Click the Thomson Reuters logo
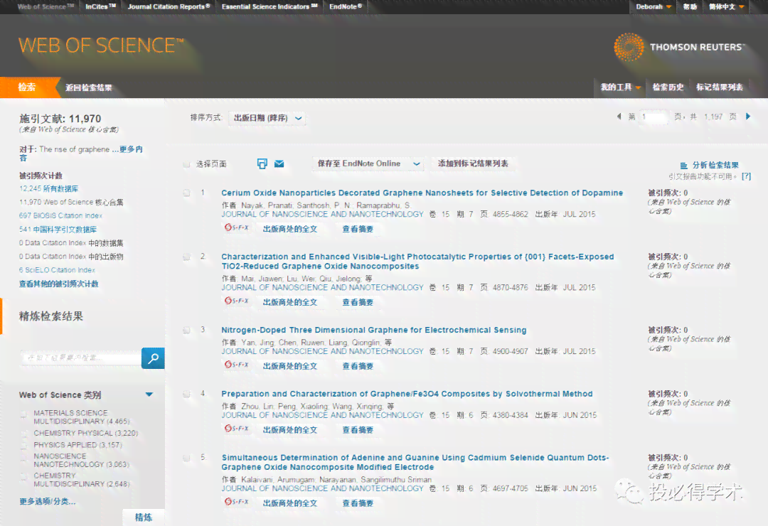Image resolution: width=768 pixels, height=526 pixels. click(x=679, y=47)
